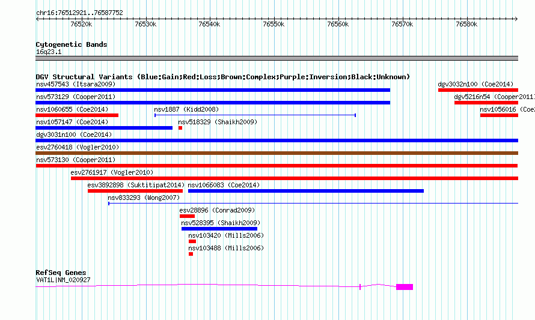This screenshot has height=320, width=535.
Task: Click the dgv3032n100 (Coe2014) red bar
Action: pos(478,90)
